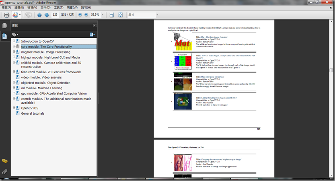Expand feature2d module bookmark node

click(x=14, y=72)
